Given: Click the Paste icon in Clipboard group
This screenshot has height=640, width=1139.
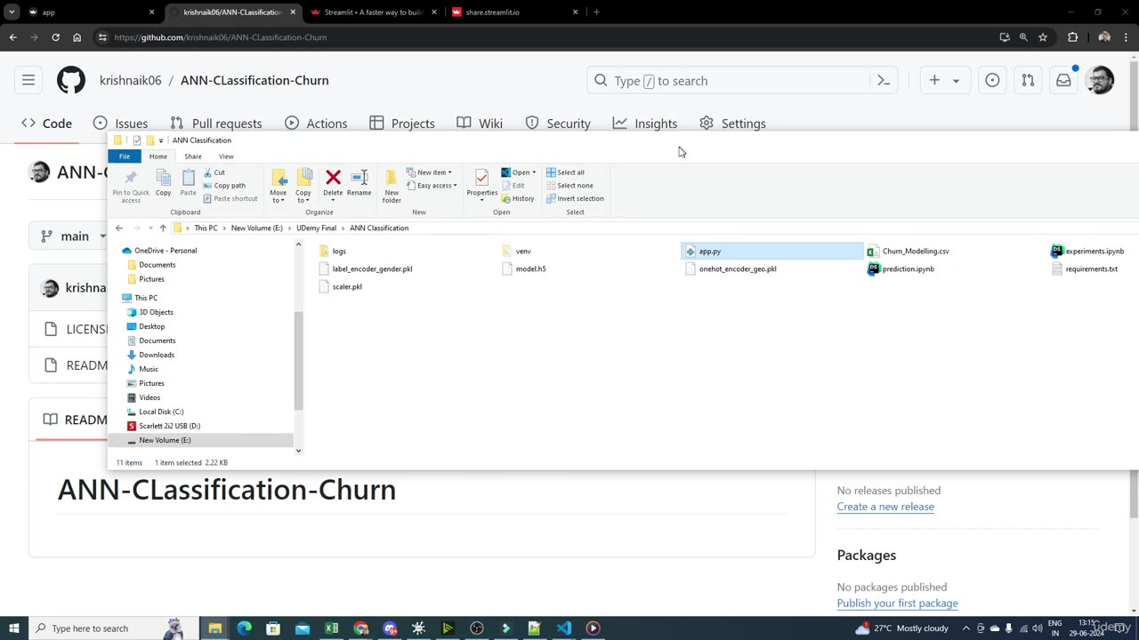Looking at the screenshot, I should tap(188, 178).
